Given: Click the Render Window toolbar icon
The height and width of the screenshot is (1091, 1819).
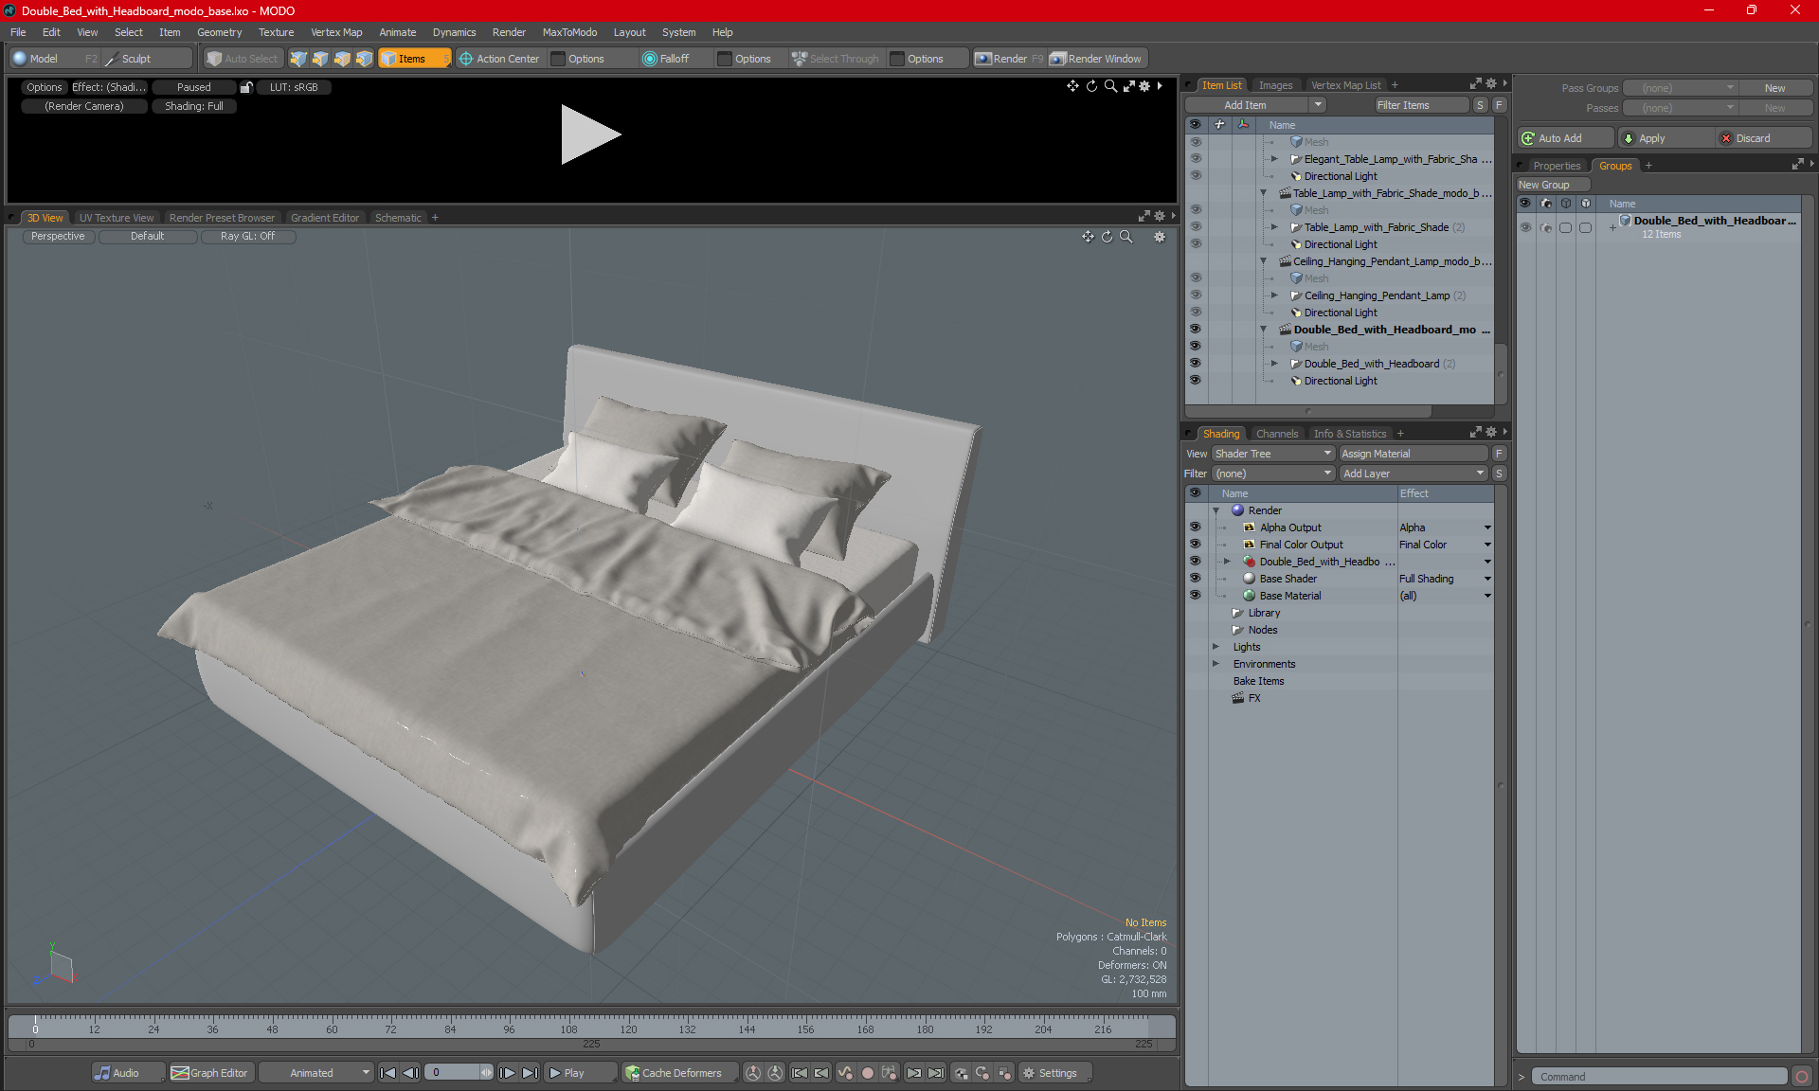Looking at the screenshot, I should click(1058, 59).
